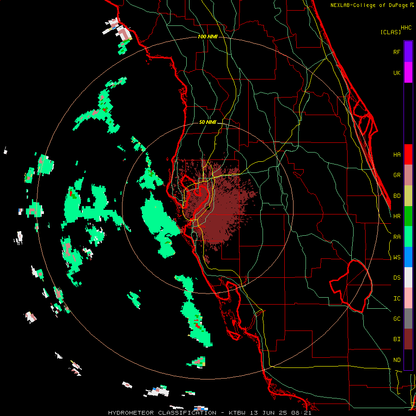Click the ND legend label
The height and width of the screenshot is (416, 416).
click(397, 360)
